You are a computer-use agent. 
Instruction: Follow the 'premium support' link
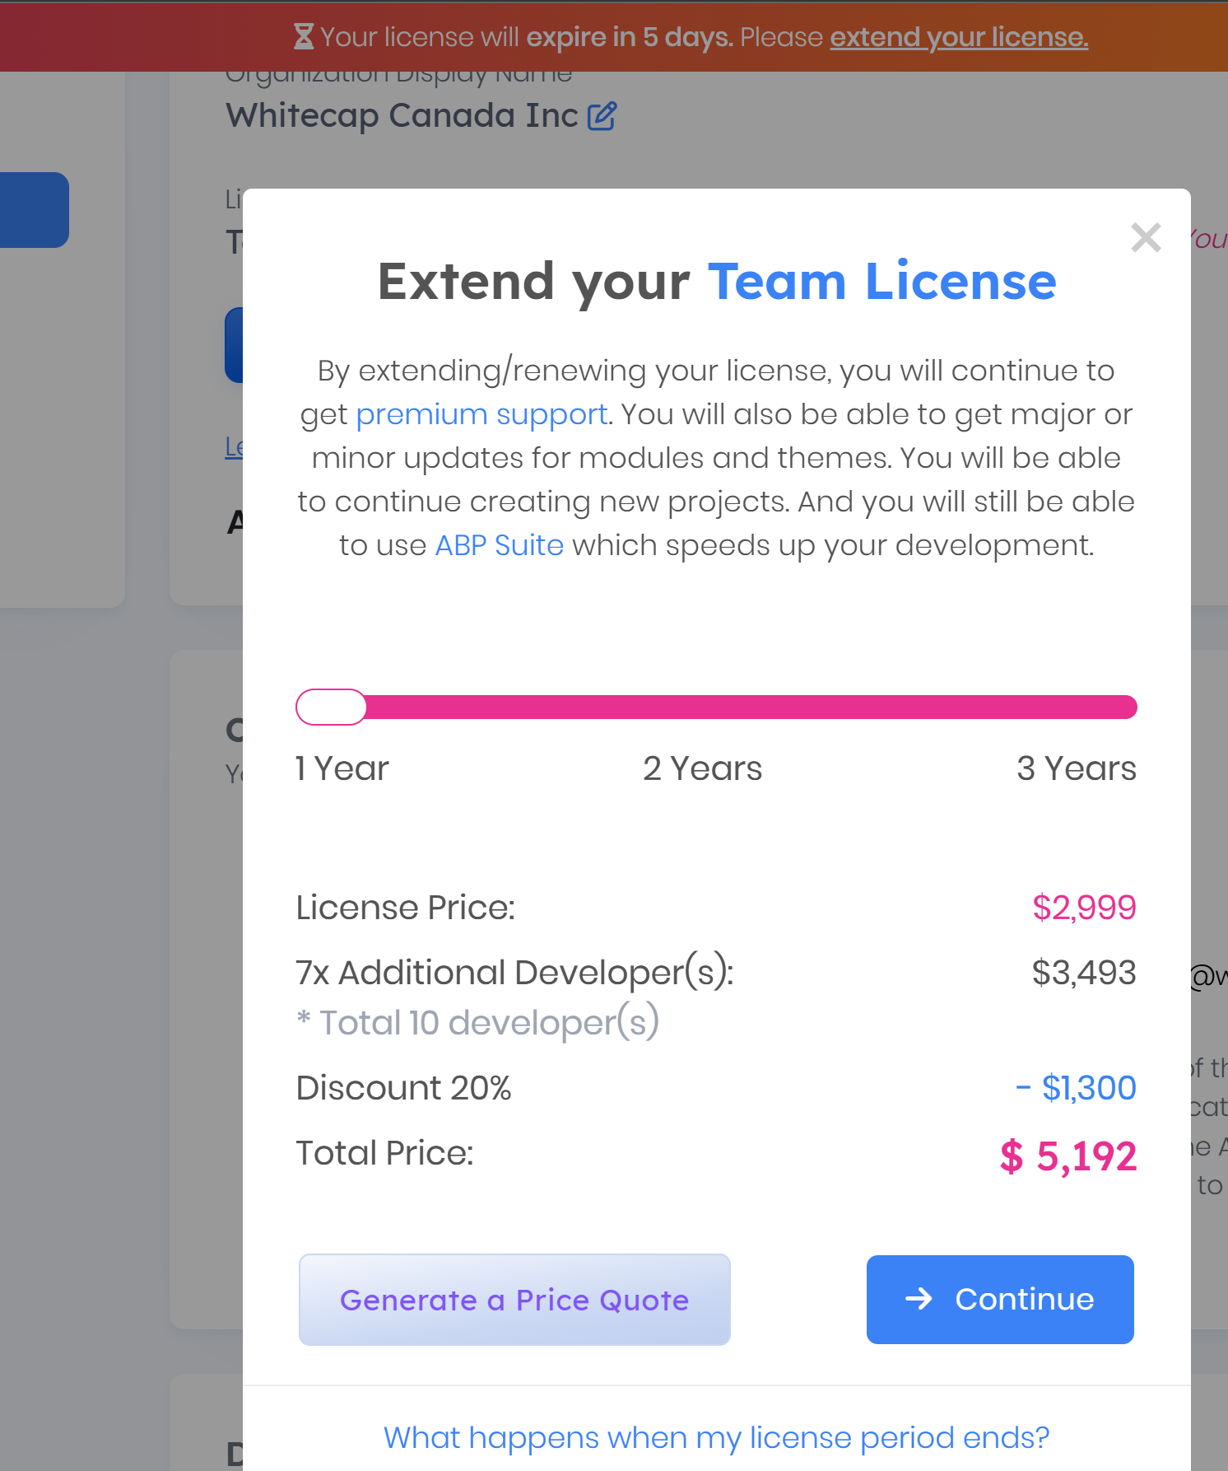(x=481, y=414)
